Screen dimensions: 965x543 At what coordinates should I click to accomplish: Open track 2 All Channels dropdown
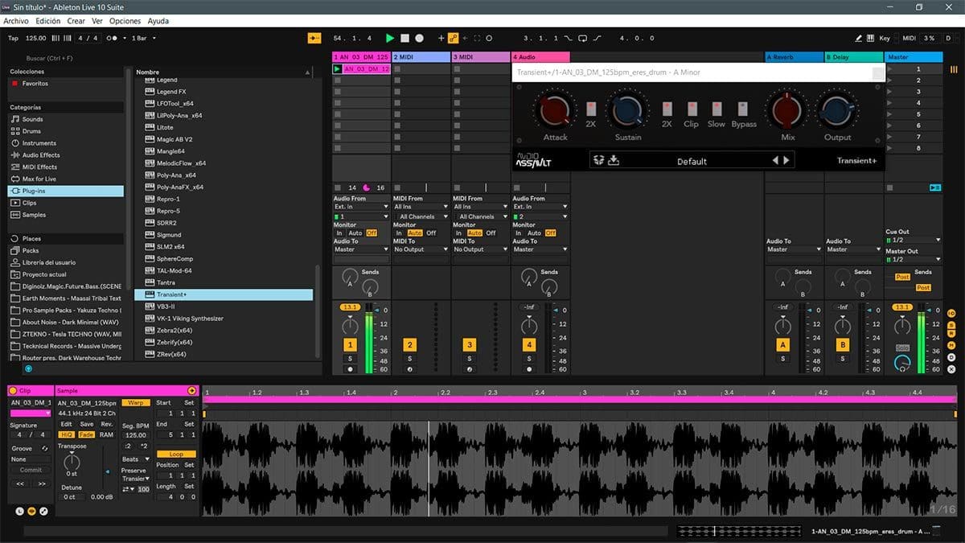coord(421,216)
